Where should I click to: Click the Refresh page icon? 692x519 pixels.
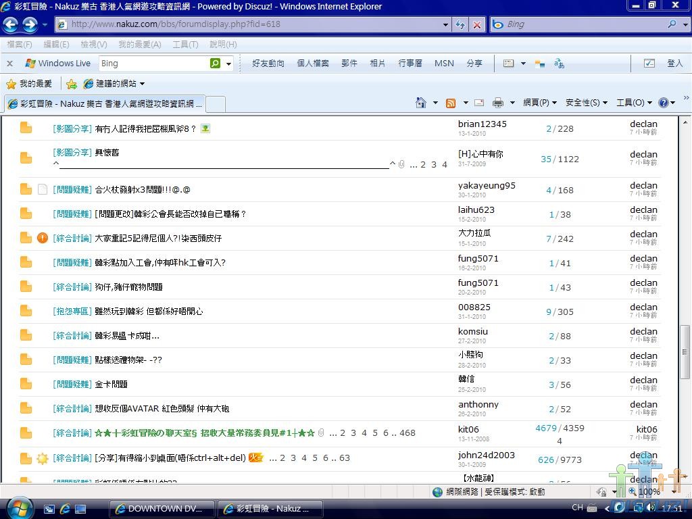pos(460,25)
